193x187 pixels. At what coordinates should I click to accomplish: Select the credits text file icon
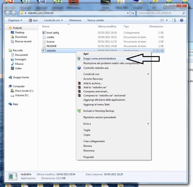[x=44, y=37]
